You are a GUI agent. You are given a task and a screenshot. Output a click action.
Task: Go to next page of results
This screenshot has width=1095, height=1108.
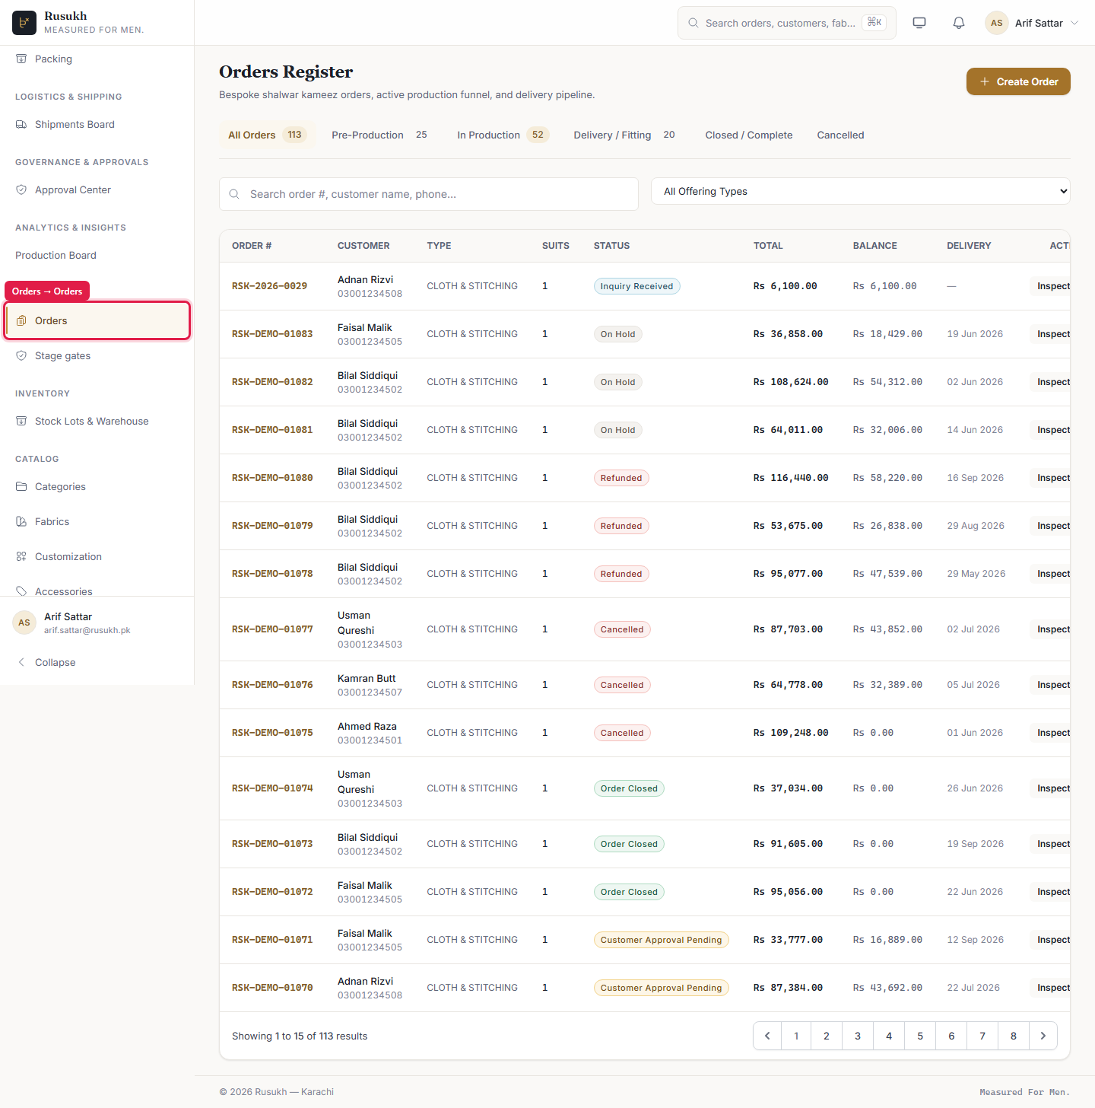(1043, 1036)
